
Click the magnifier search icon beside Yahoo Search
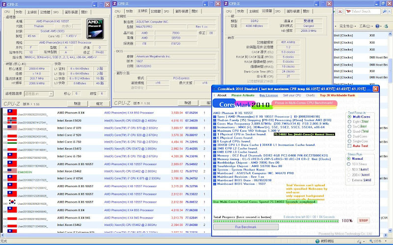(x=384, y=11)
